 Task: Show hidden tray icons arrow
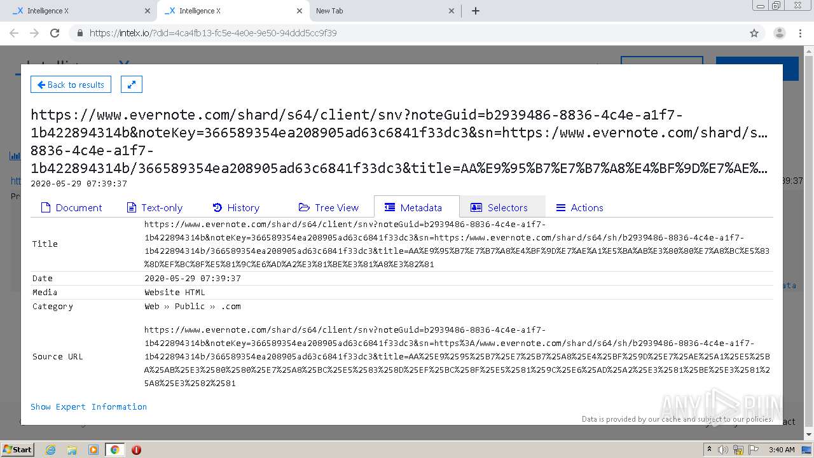coord(709,450)
